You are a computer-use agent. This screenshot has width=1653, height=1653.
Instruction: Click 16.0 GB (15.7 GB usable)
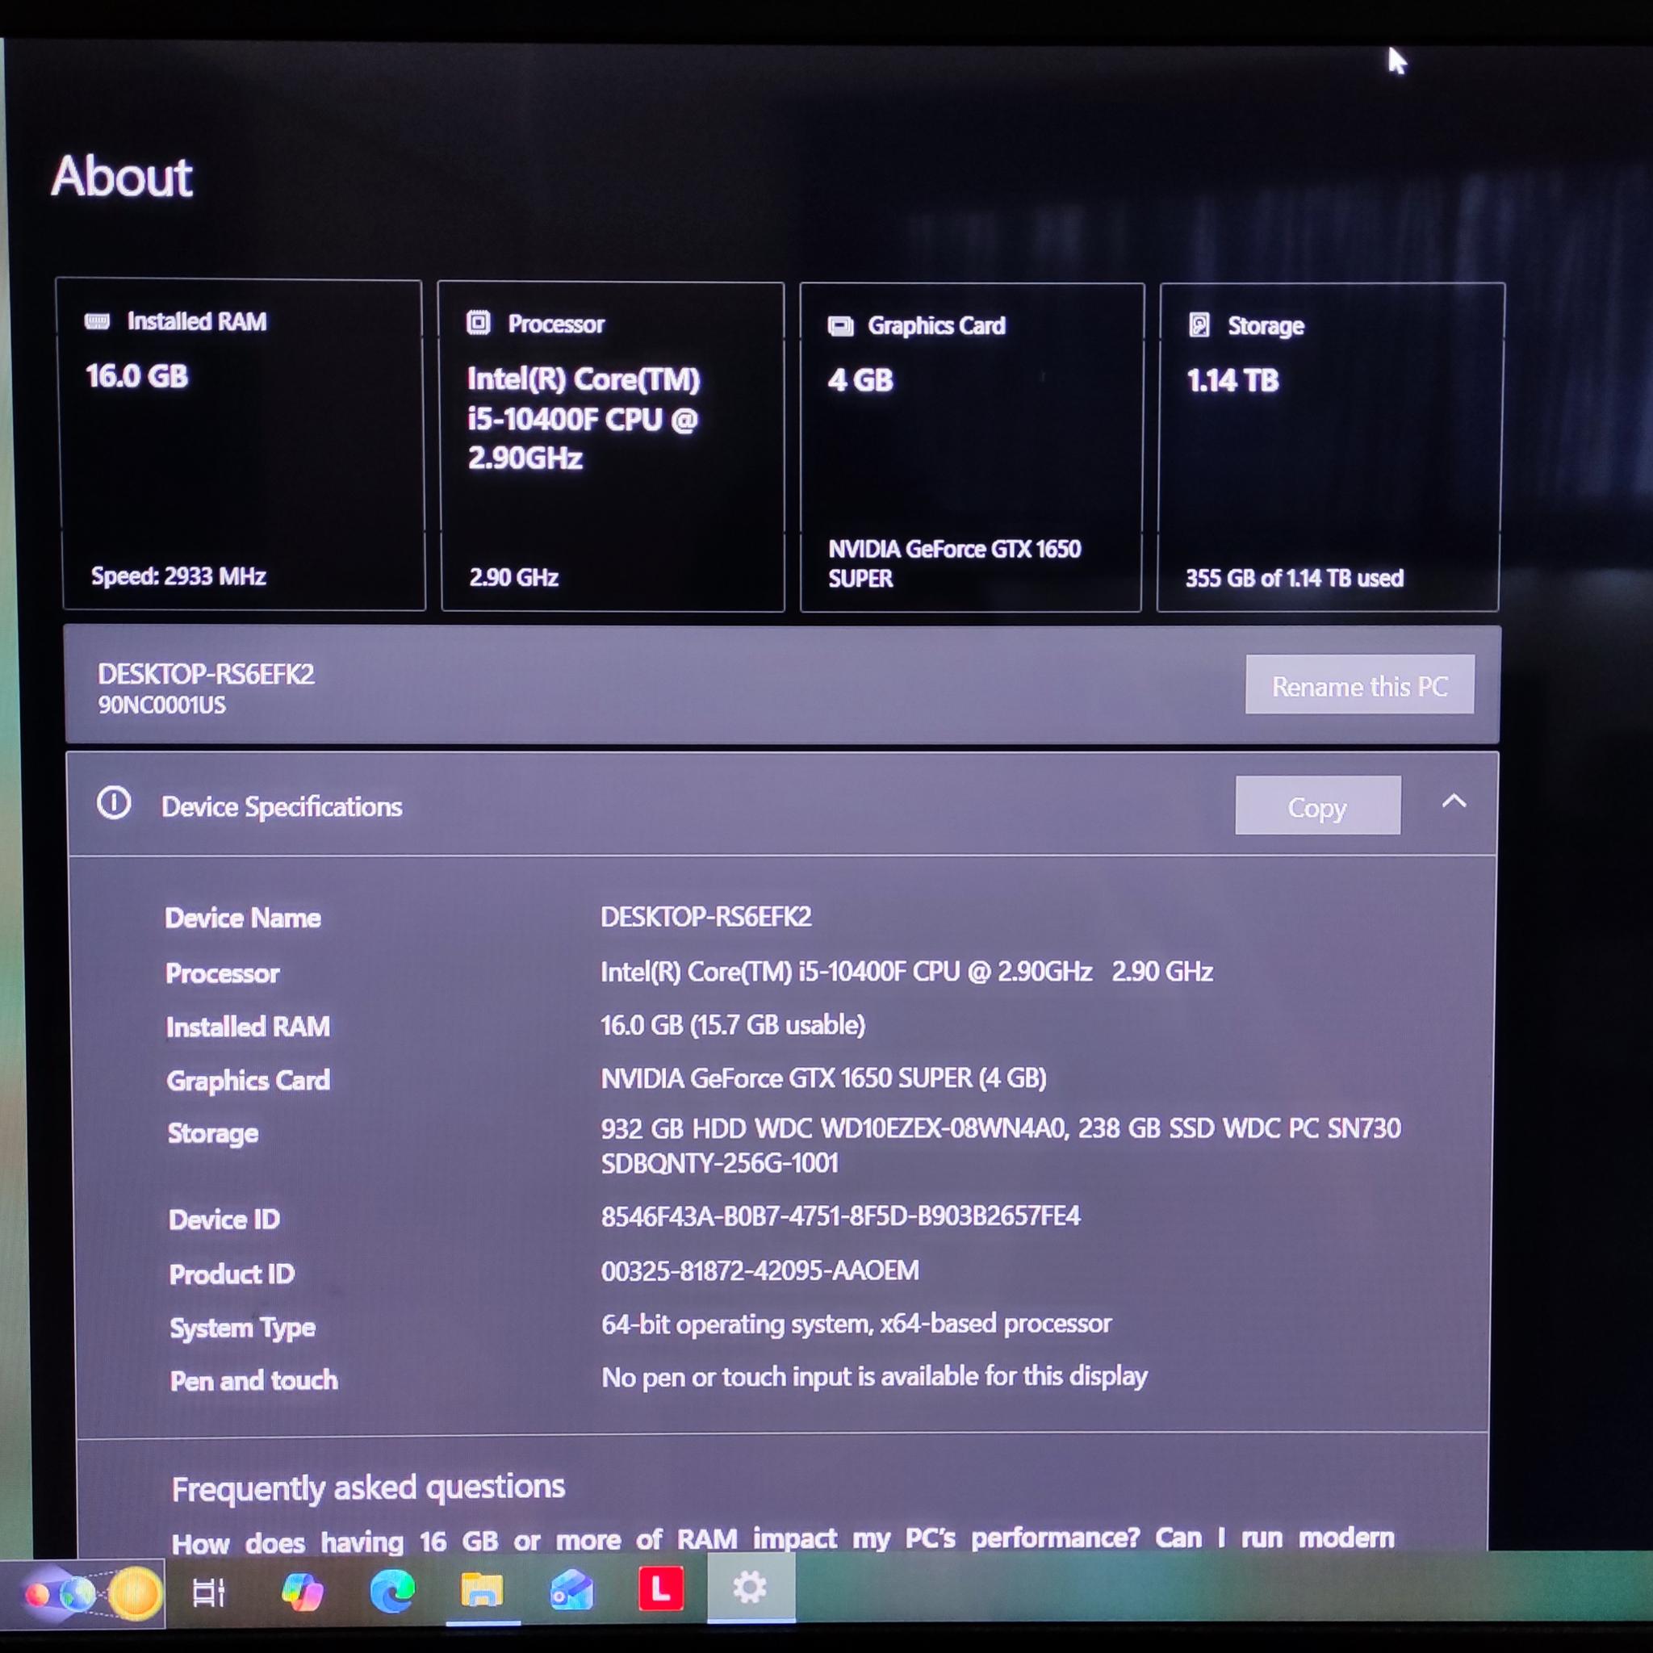(732, 1025)
